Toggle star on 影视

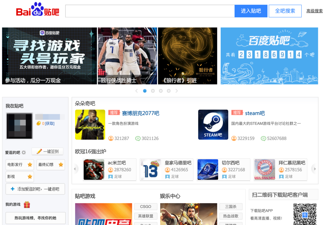(x=30, y=177)
